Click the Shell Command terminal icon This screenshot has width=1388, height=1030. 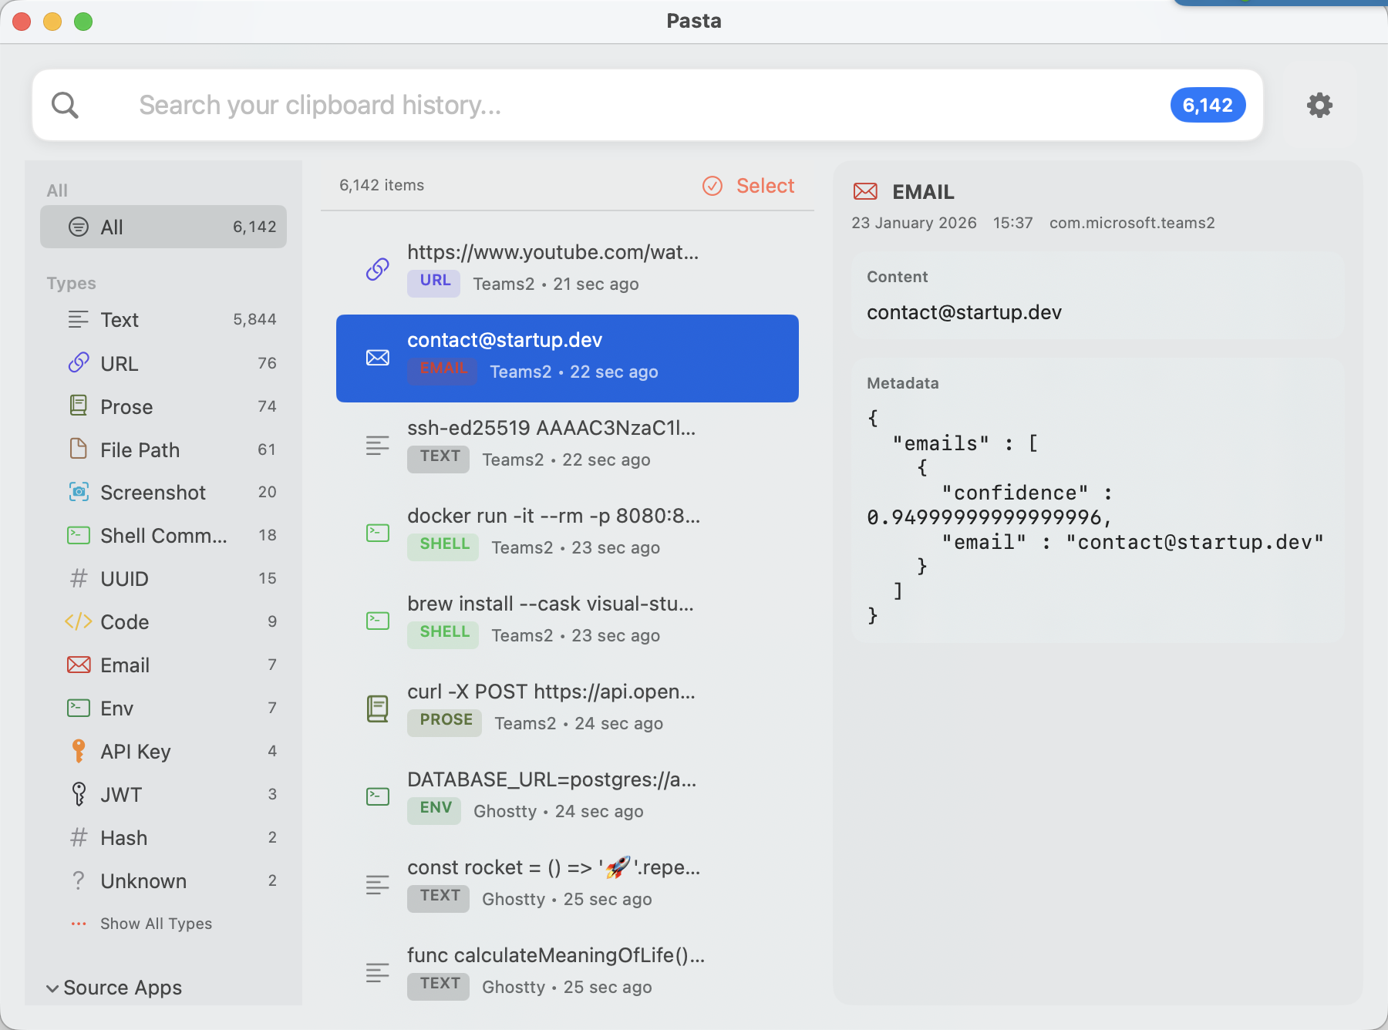[79, 535]
